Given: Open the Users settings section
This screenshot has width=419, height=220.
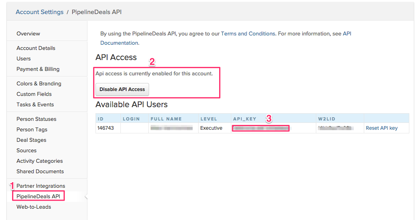Looking at the screenshot, I should click(x=23, y=59).
